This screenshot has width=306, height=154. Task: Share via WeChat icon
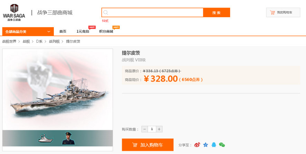pyautogui.click(x=222, y=145)
